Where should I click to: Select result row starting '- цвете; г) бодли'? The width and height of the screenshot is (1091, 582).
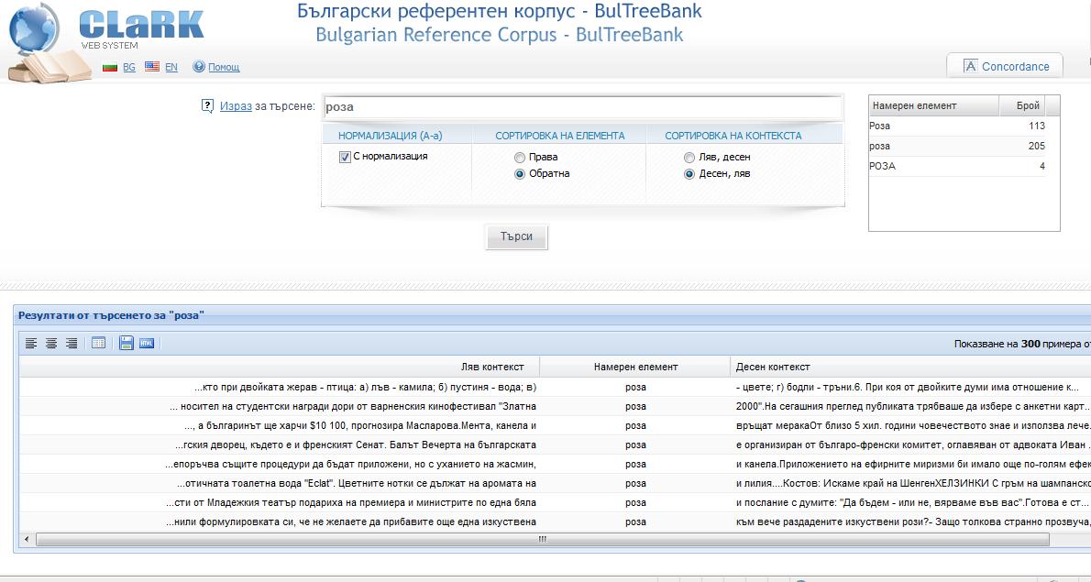tap(556, 388)
